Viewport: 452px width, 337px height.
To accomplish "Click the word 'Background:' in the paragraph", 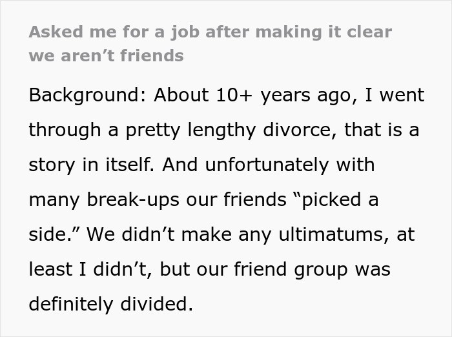I will point(88,96).
